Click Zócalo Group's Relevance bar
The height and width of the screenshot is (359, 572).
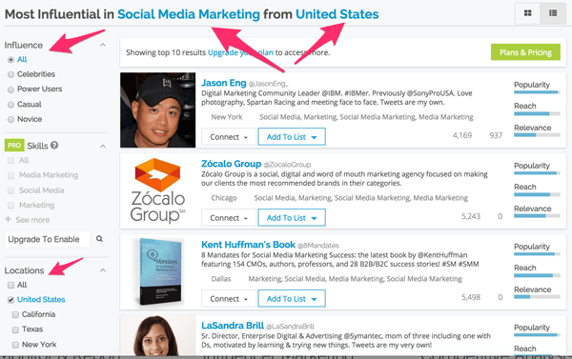[x=537, y=216]
